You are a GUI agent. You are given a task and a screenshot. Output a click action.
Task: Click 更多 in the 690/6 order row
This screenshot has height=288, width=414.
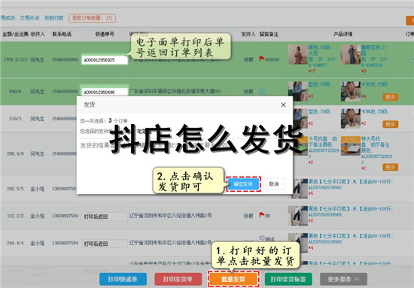coord(390,97)
